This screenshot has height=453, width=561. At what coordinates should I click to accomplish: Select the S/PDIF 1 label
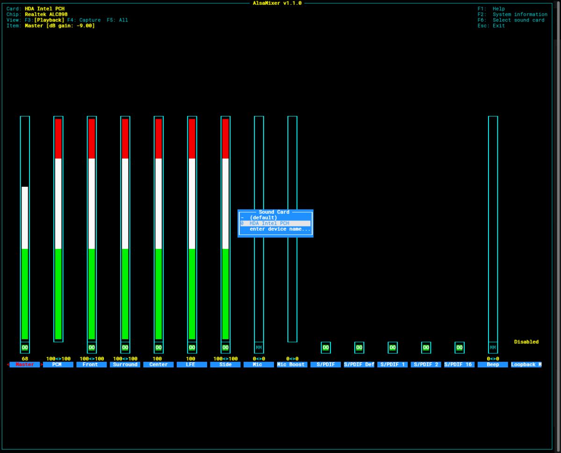pos(393,365)
